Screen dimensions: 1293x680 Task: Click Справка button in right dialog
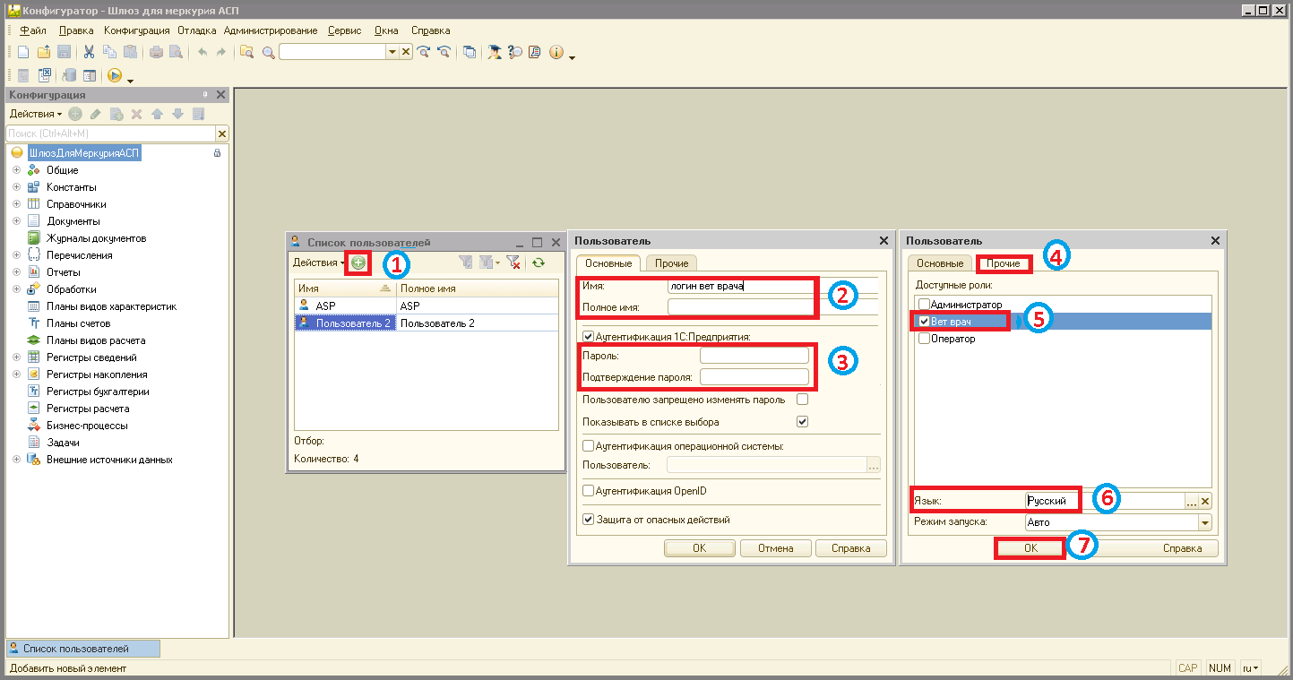click(1182, 548)
